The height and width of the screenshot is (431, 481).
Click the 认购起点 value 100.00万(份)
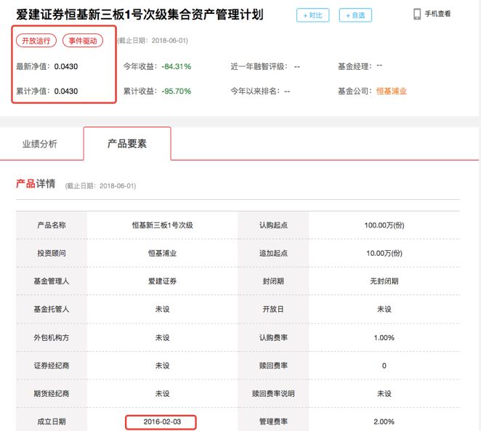click(384, 225)
